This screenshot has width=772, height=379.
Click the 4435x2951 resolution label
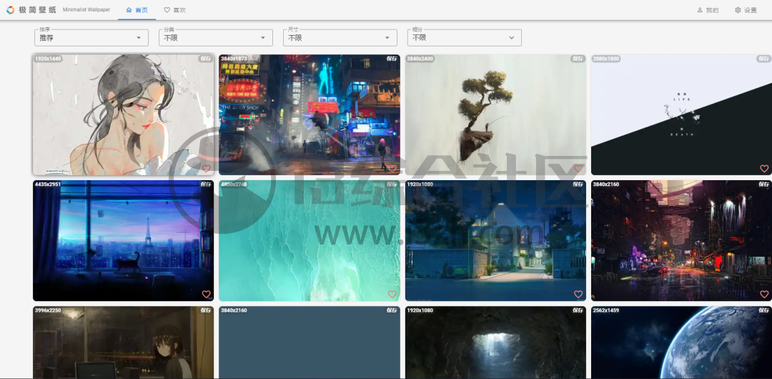[x=48, y=184]
